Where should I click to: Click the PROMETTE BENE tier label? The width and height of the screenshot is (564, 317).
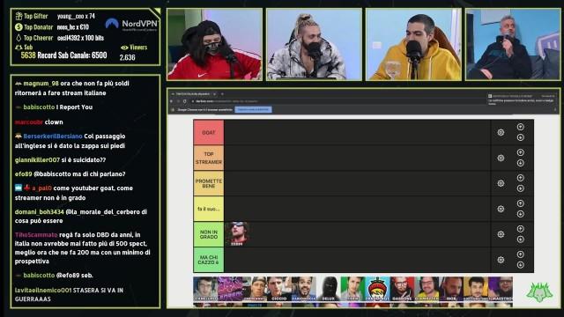tap(209, 184)
